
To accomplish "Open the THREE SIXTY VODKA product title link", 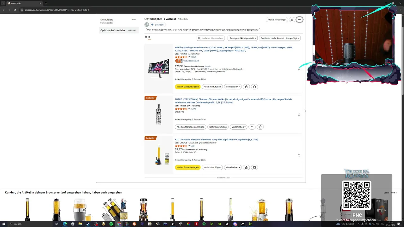I will [x=233, y=101].
